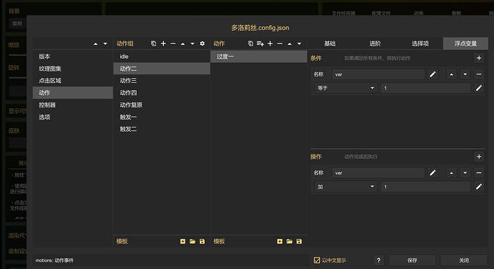494x269 pixels.
Task: Switch to the 基础 tab
Action: point(330,44)
